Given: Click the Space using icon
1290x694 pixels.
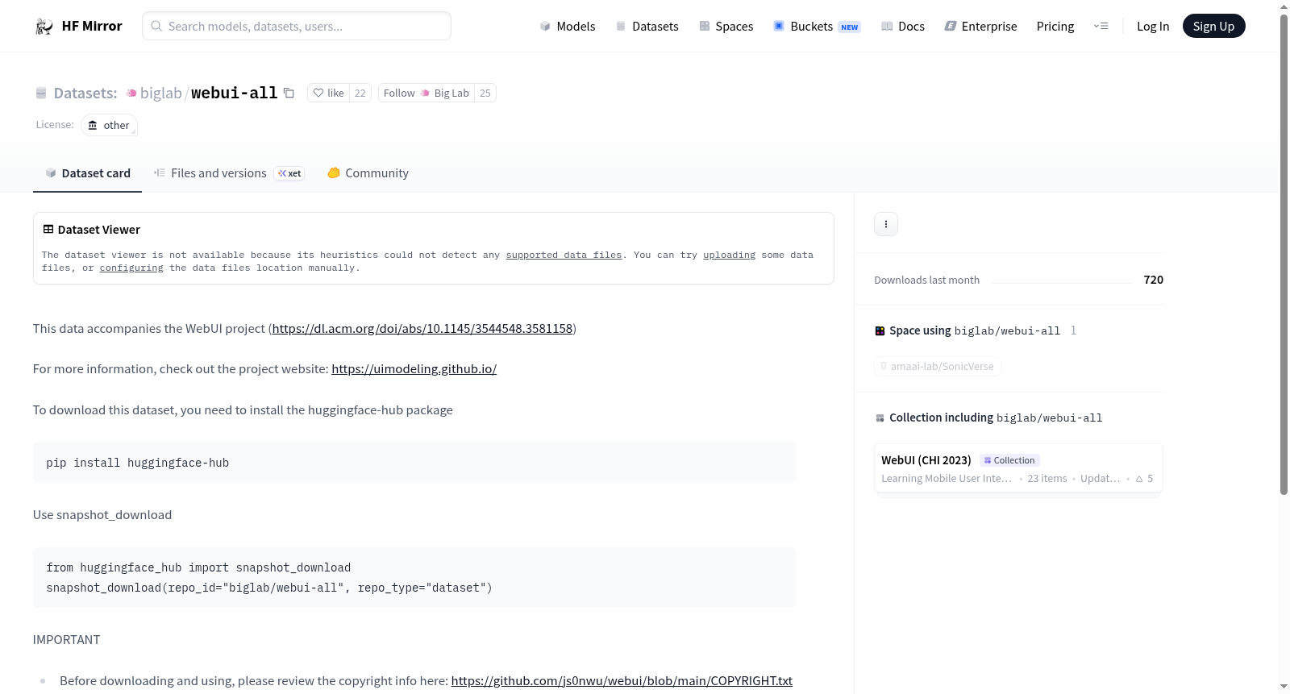Looking at the screenshot, I should [880, 331].
